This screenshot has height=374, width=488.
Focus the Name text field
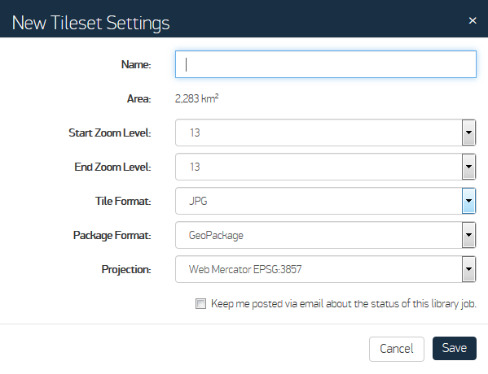coord(326,64)
